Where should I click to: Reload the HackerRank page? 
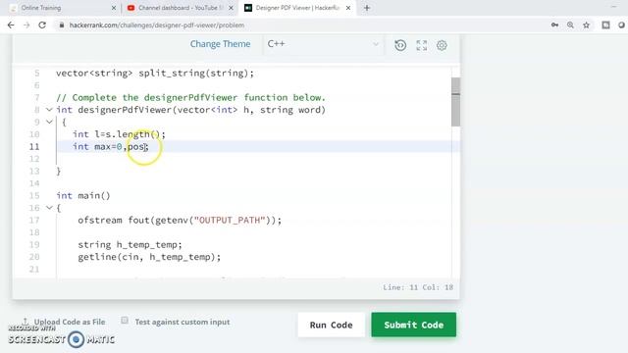tap(42, 25)
